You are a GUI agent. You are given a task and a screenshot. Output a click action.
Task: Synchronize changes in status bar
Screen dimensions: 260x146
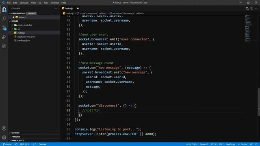pos(16,144)
